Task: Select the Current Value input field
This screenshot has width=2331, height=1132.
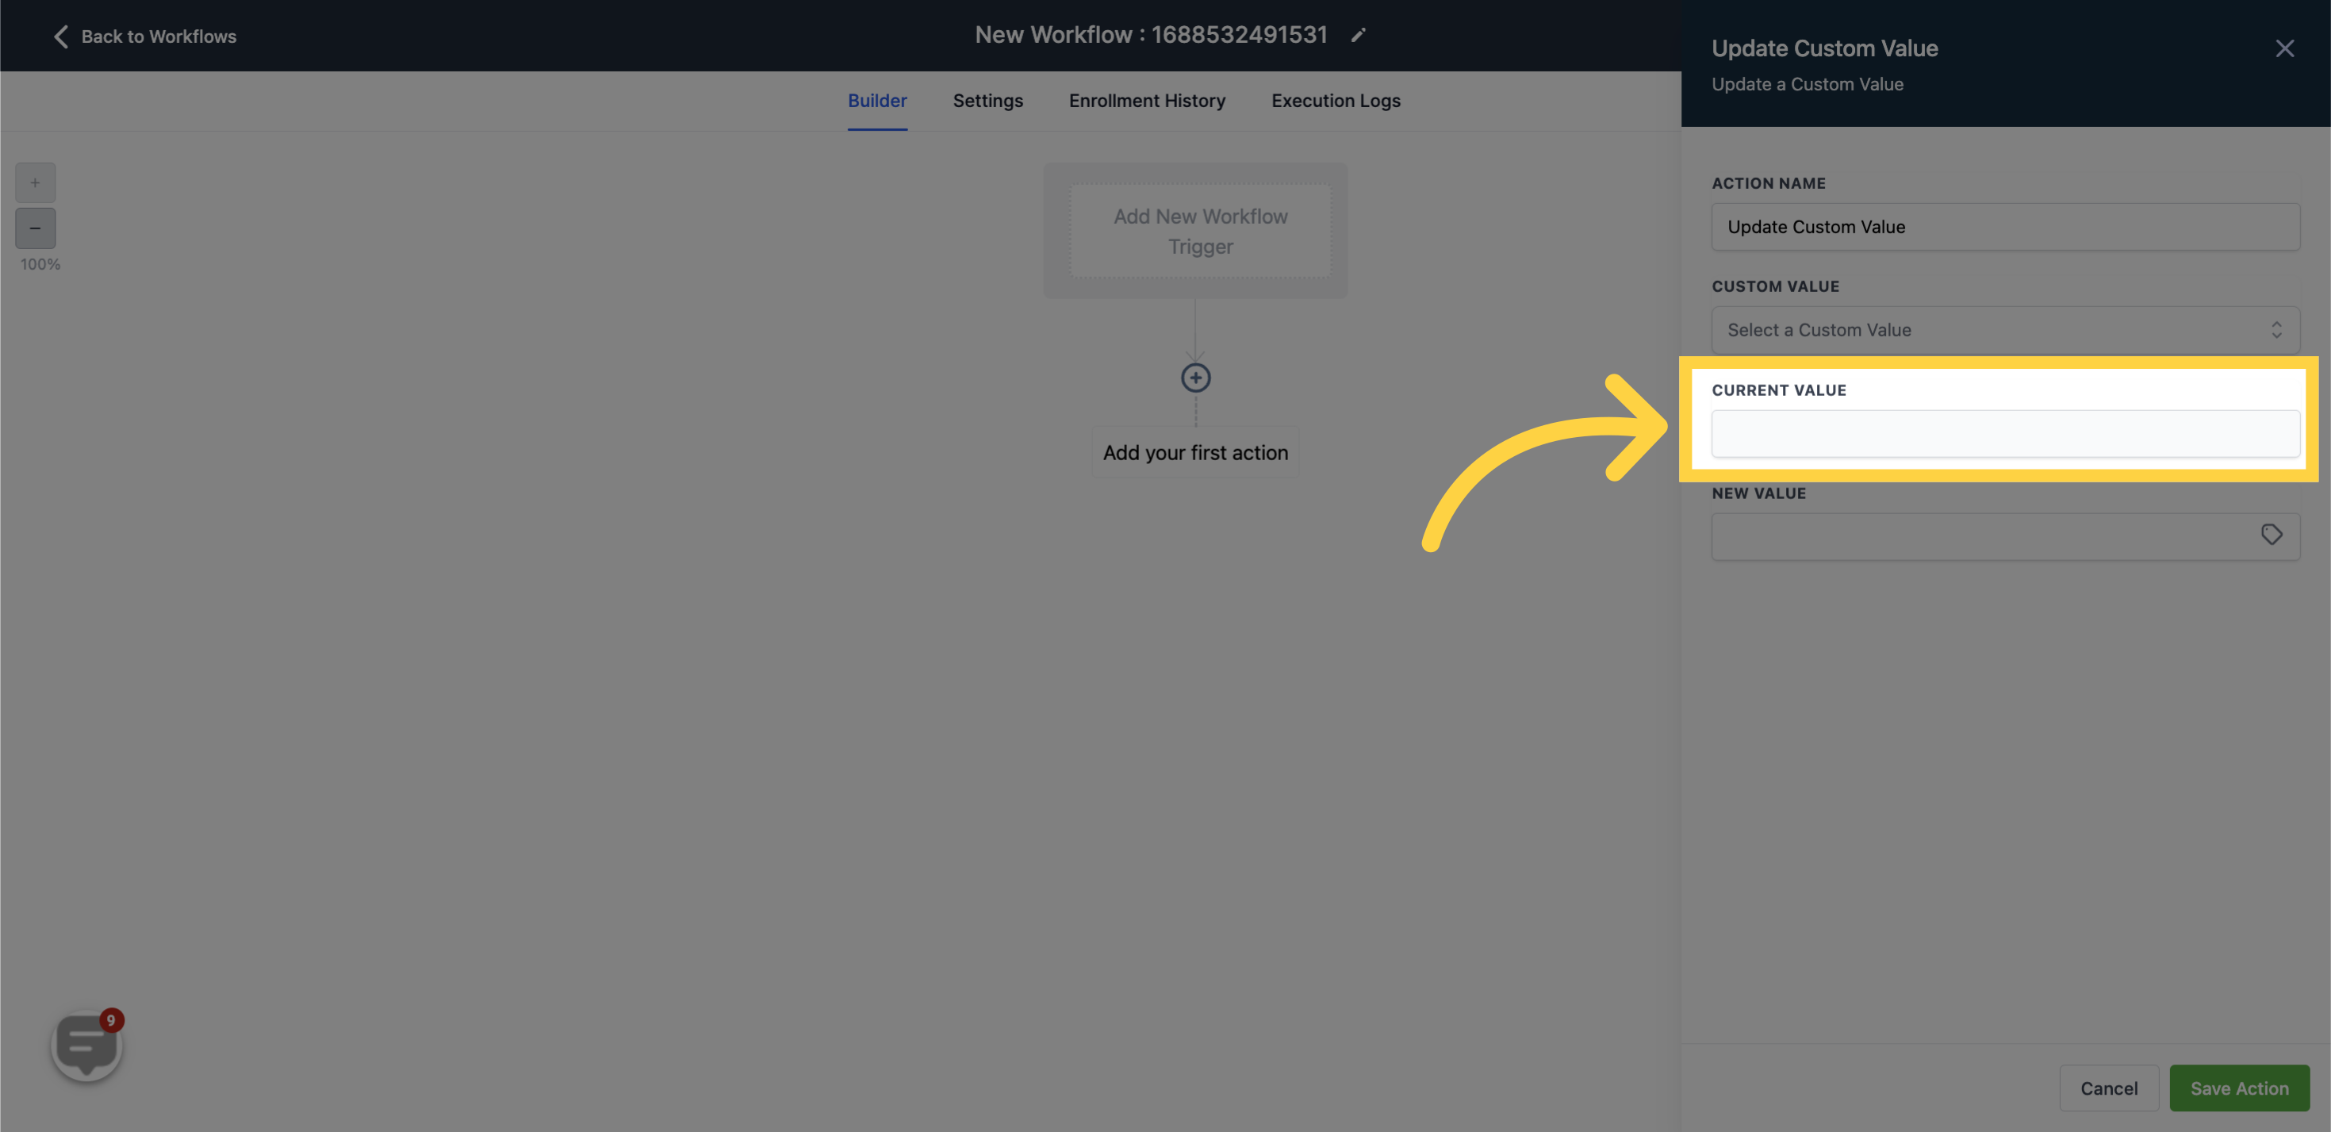Action: coord(2006,433)
